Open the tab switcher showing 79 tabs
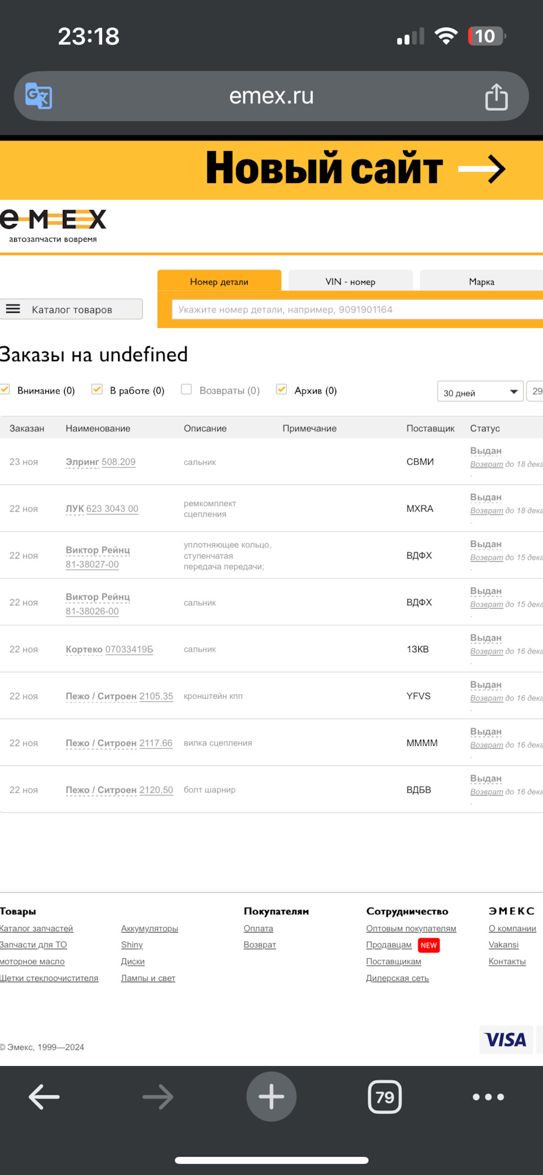The image size is (543, 1175). 385,1097
